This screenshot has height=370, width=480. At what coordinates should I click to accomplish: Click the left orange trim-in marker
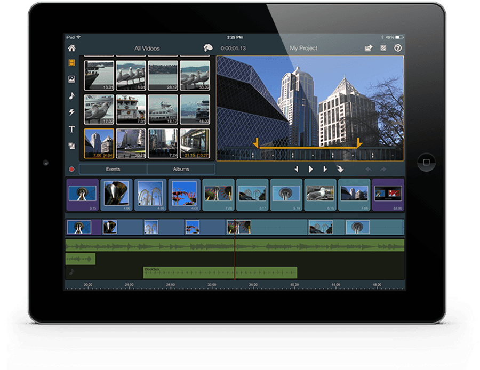coord(256,143)
